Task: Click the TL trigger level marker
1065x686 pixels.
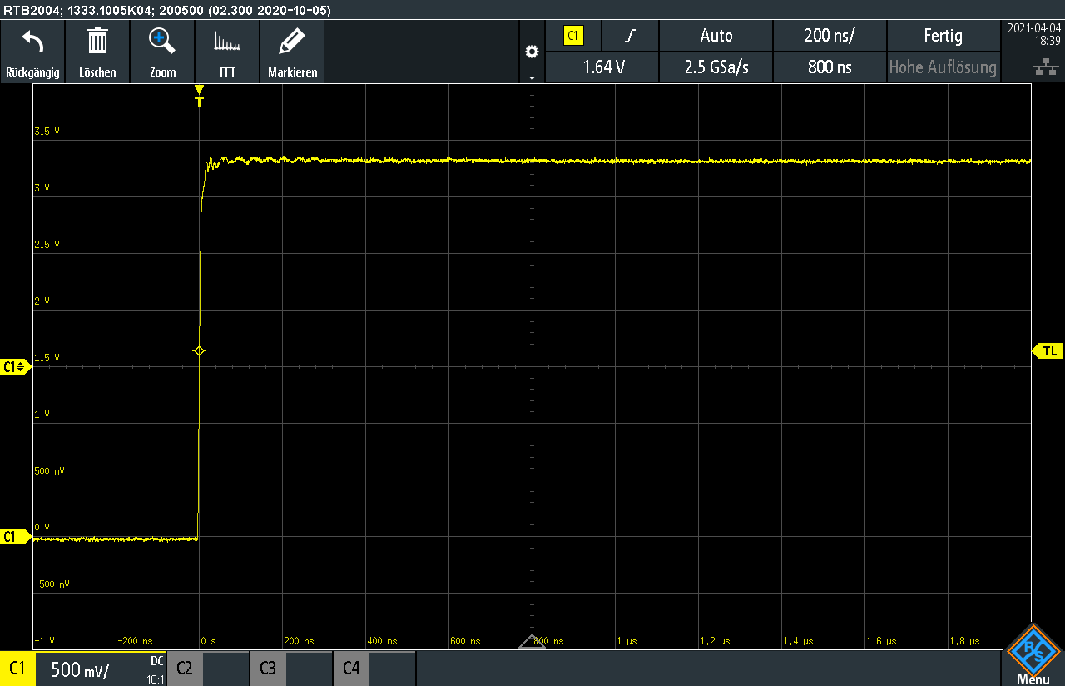Action: coord(1048,351)
